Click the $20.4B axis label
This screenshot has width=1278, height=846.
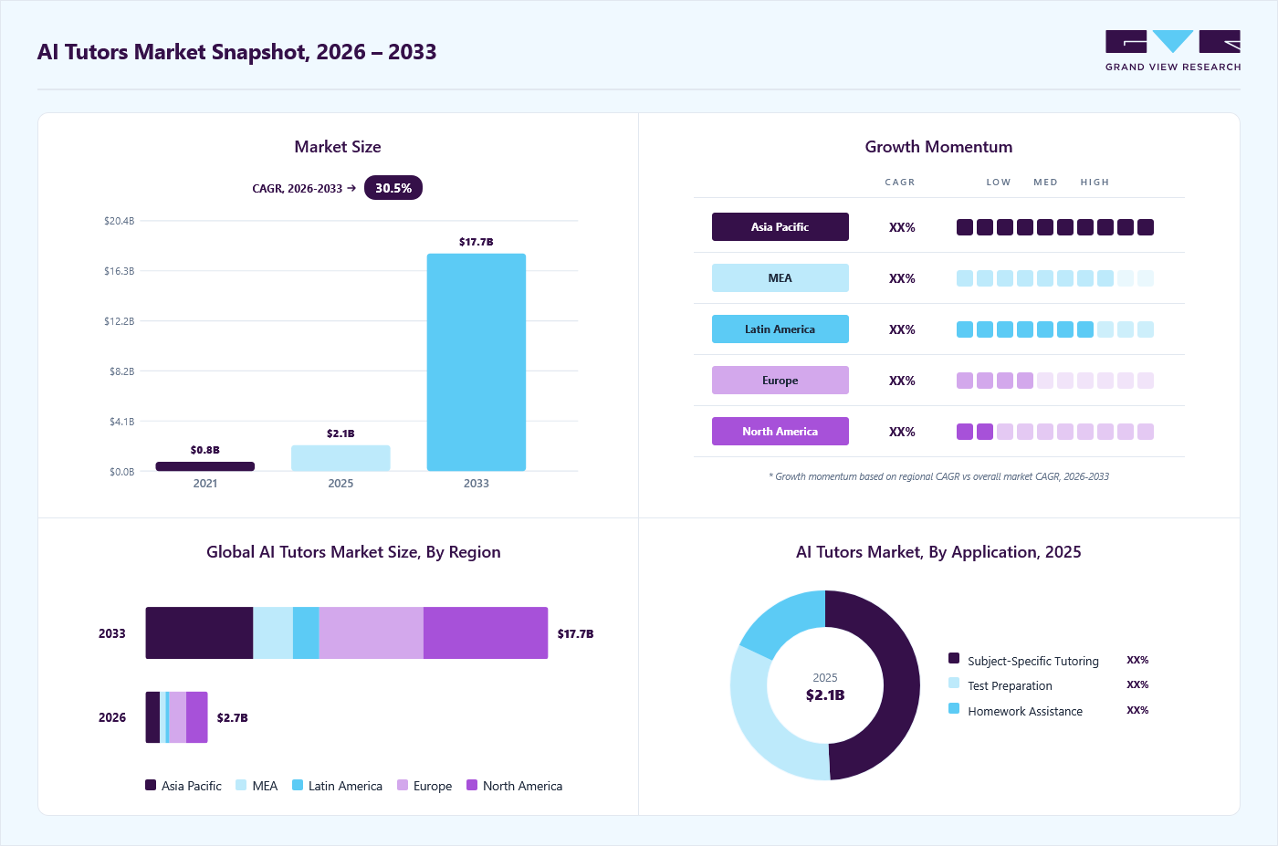pos(120,221)
